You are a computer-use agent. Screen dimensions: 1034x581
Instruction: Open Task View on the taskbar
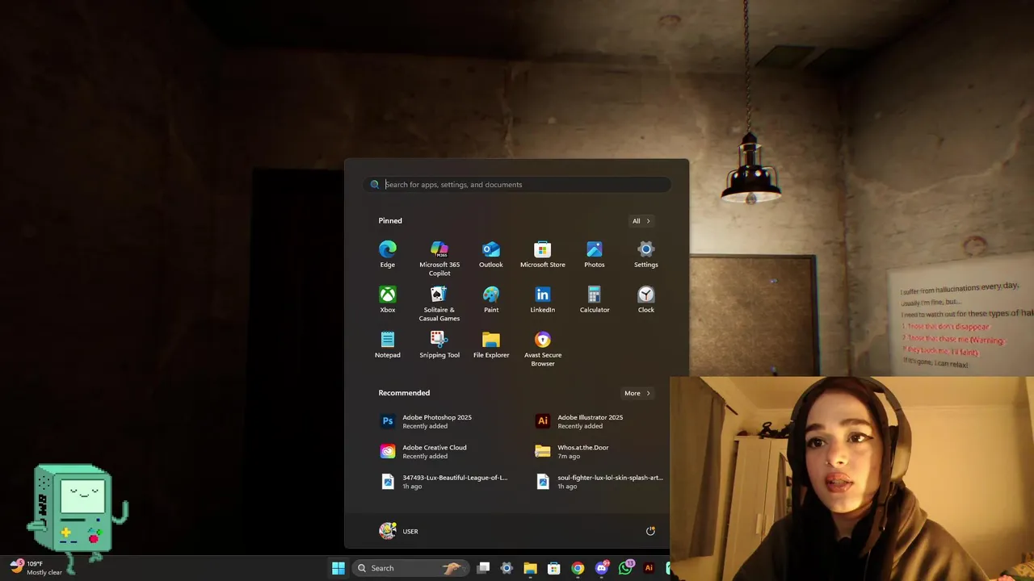click(483, 568)
